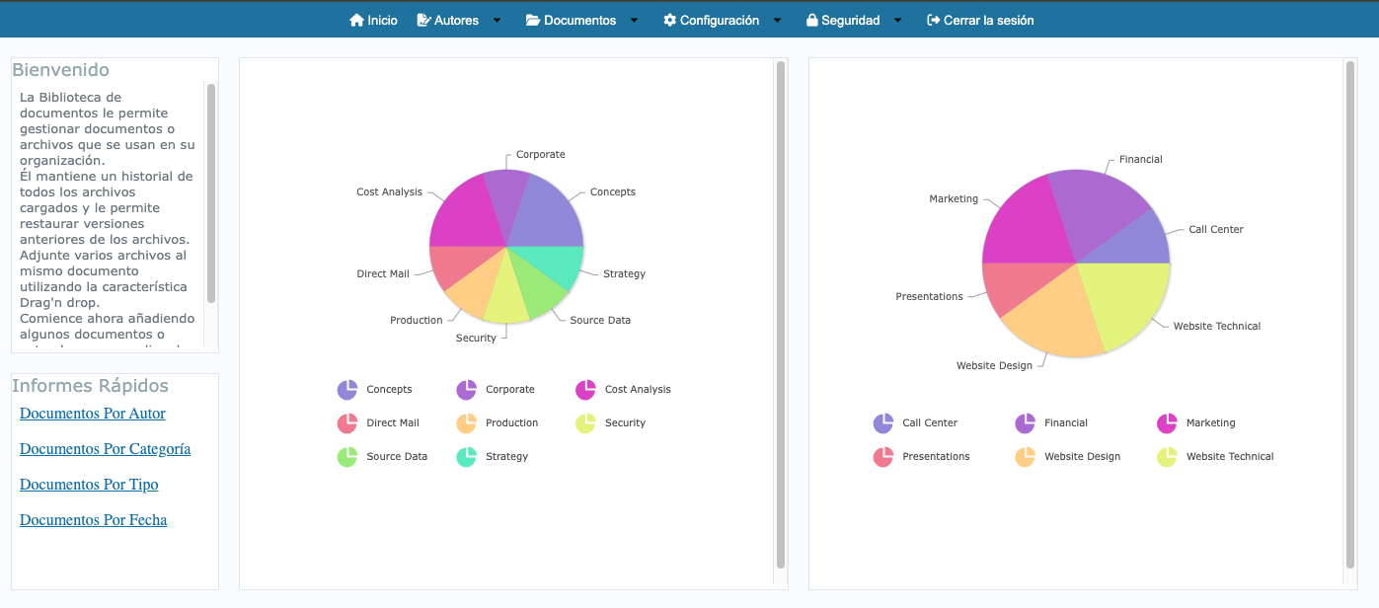Open the Seguridad menu item
This screenshot has height=608, width=1379.
tap(850, 21)
